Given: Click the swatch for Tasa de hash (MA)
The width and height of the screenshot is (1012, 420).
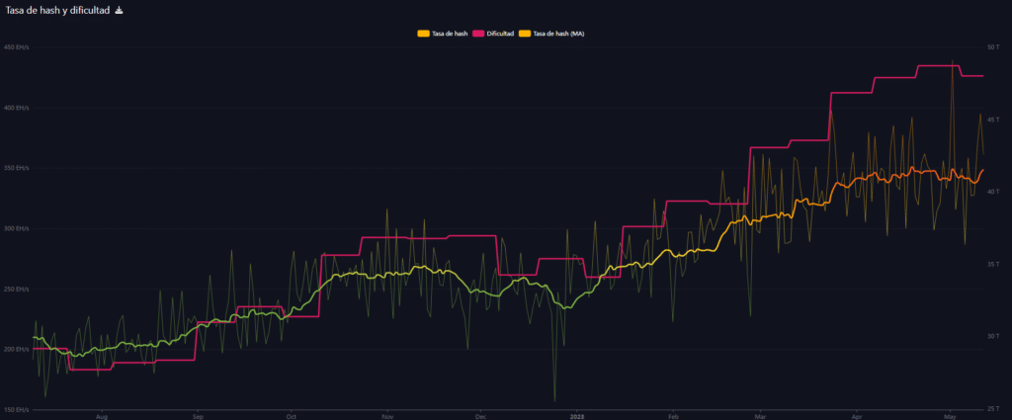Looking at the screenshot, I should 525,34.
